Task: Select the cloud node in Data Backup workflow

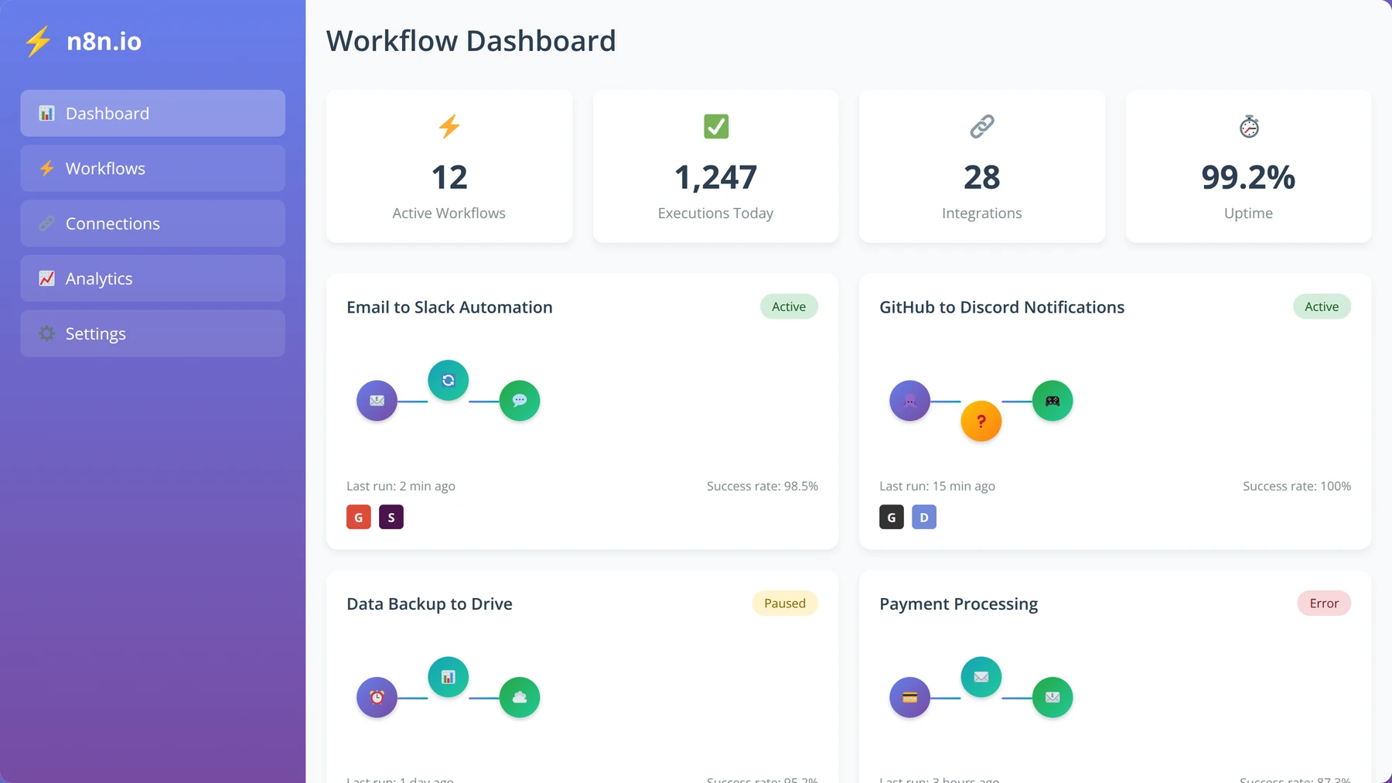Action: click(520, 697)
